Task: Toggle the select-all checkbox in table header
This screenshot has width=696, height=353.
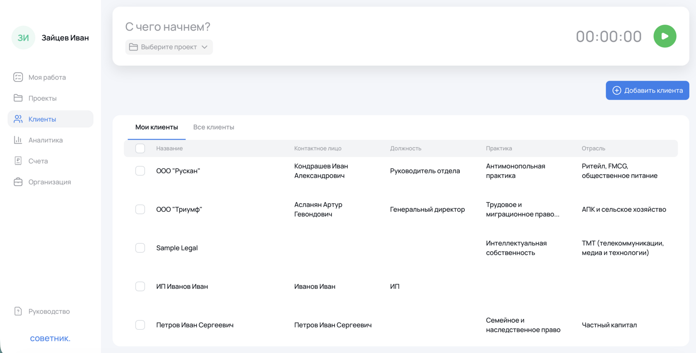Action: pos(140,149)
